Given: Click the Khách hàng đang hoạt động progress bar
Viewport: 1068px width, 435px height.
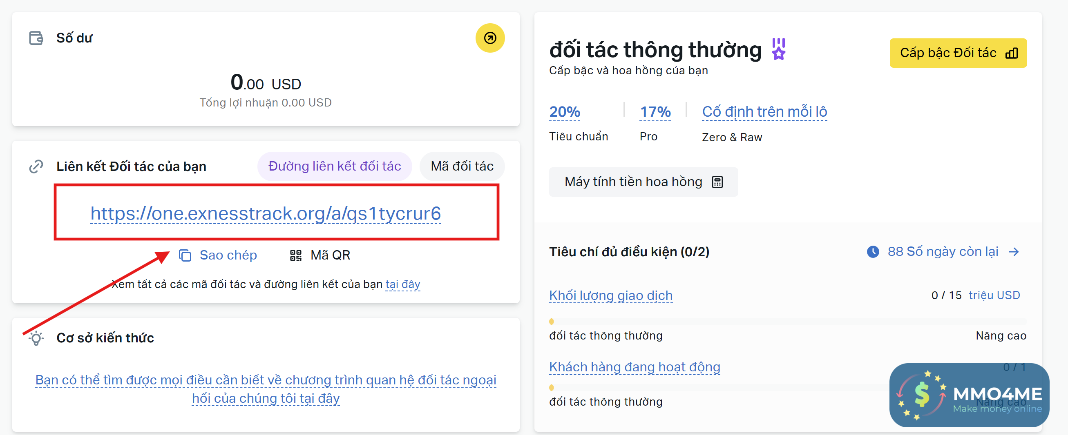Looking at the screenshot, I should click(x=787, y=388).
